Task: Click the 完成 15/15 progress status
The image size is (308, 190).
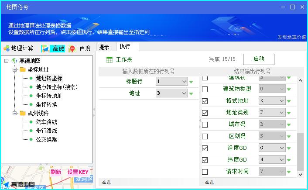Action: 222,59
